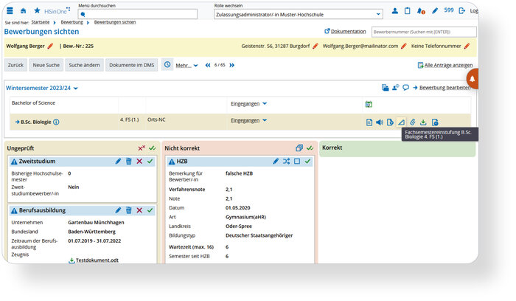
Task: Edit the Berufsausbildung card
Action: tap(118, 210)
